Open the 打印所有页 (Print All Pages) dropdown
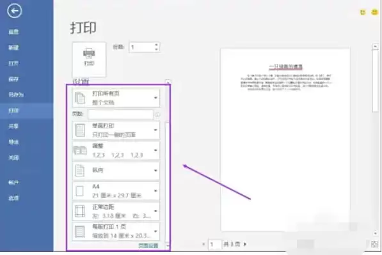 [x=116, y=98]
